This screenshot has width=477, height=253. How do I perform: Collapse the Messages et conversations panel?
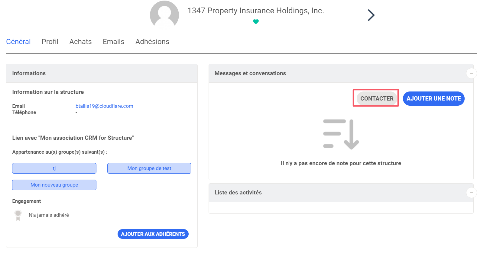pyautogui.click(x=471, y=73)
